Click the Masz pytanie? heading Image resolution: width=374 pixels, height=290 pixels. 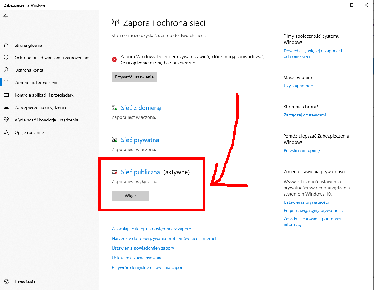[x=298, y=77]
